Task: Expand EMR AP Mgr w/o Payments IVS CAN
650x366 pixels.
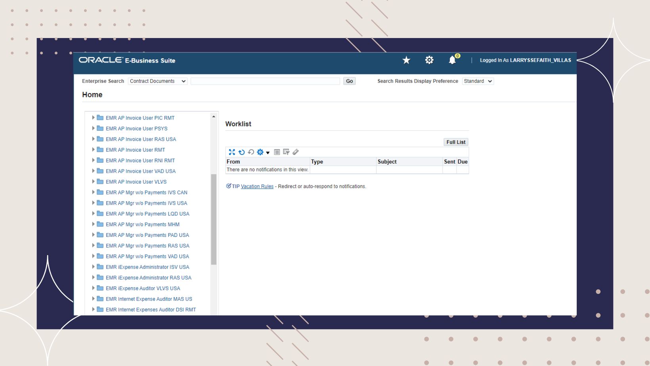Action: pyautogui.click(x=94, y=193)
